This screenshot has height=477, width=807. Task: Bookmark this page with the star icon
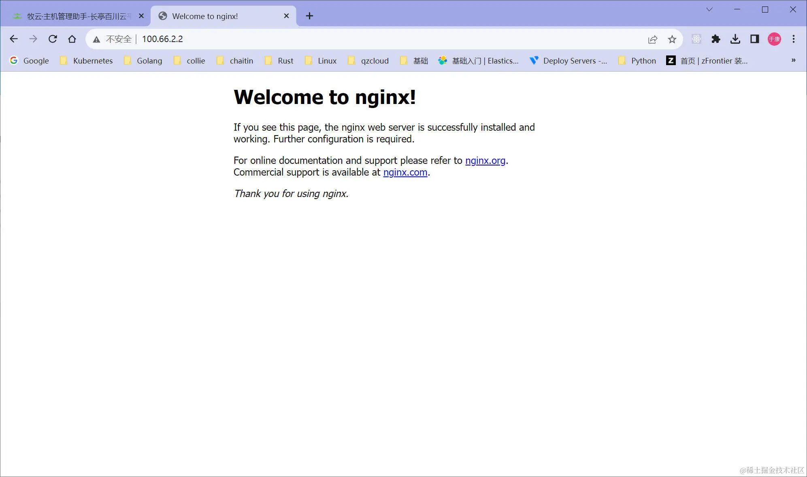[x=672, y=39]
